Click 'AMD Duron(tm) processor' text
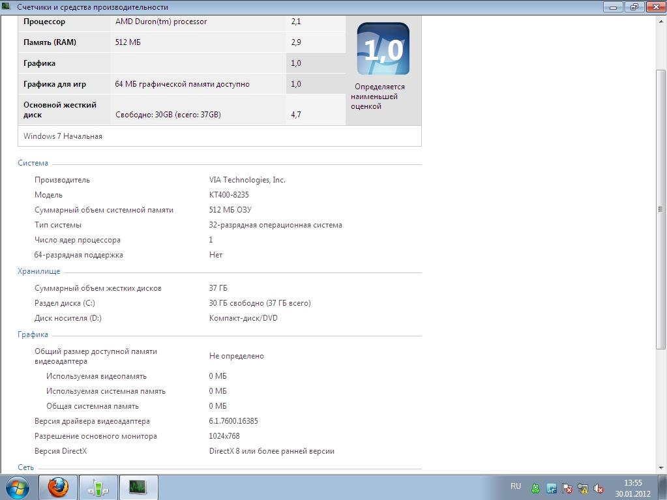Screen dimensions: 667x500 (161, 22)
